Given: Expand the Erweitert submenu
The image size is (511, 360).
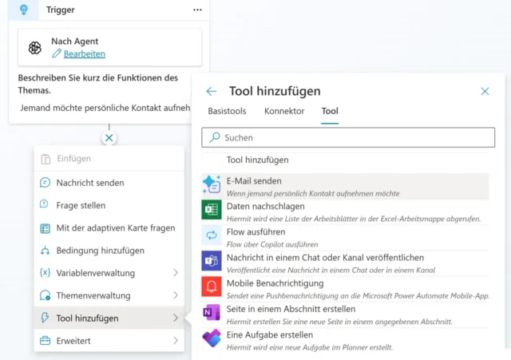Looking at the screenshot, I should coord(175,341).
